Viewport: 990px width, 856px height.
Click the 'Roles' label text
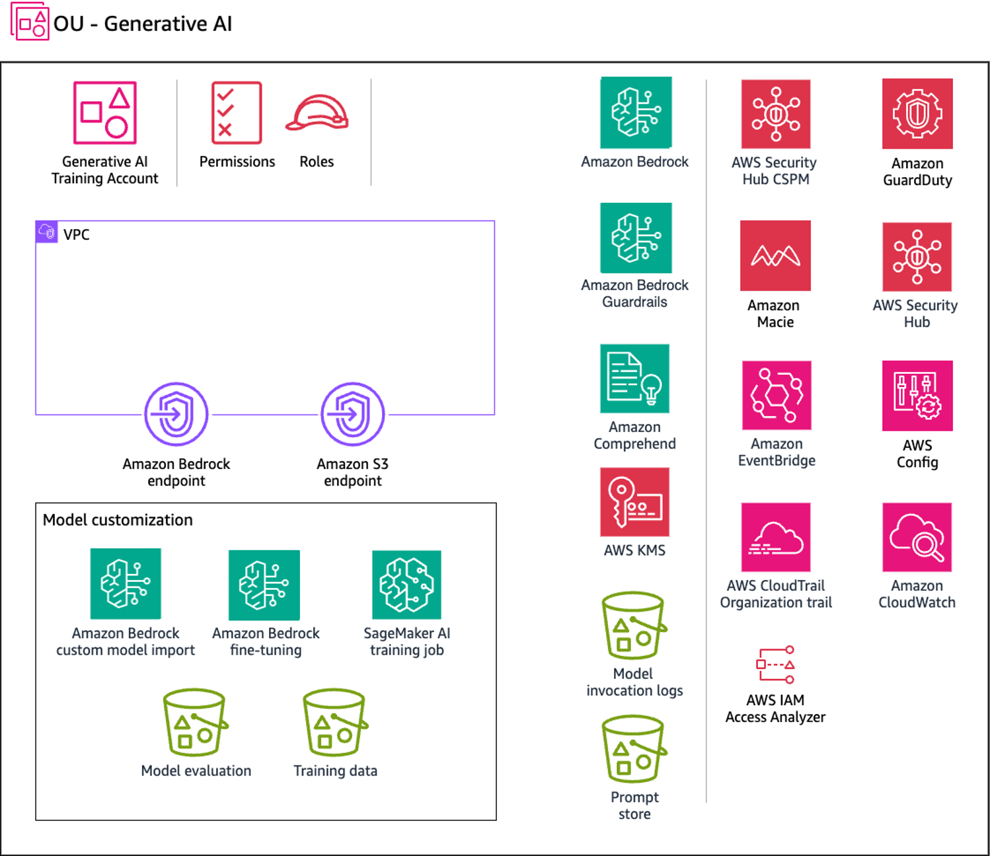[317, 162]
